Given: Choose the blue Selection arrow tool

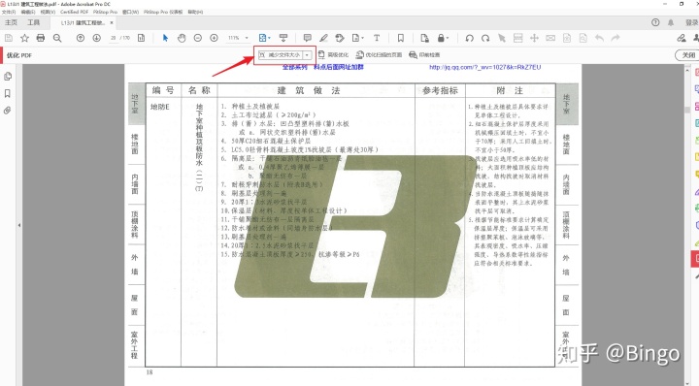Looking at the screenshot, I should [x=165, y=38].
